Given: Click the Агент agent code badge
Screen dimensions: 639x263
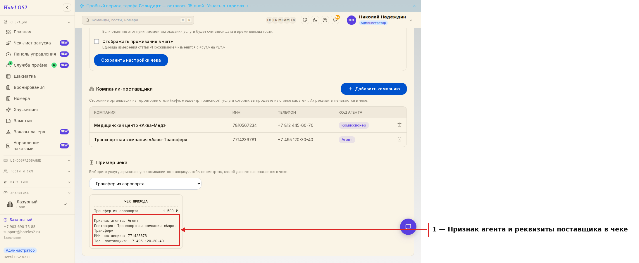Looking at the screenshot, I should pyautogui.click(x=347, y=140).
